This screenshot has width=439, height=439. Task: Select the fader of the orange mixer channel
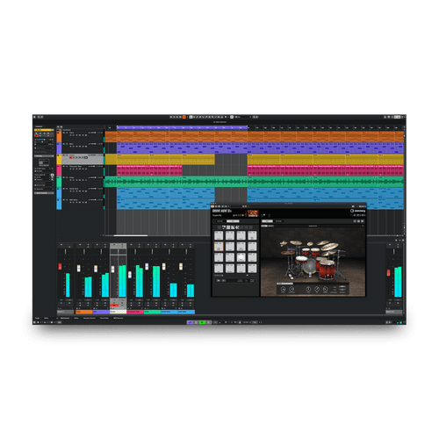[78, 269]
